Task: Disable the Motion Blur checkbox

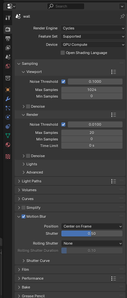Action: tap(24, 216)
